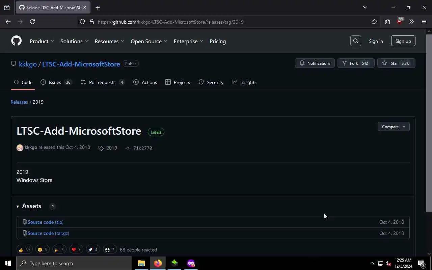Viewport: 432px width, 270px height.
Task: Click the tracking protection shield icon
Action: click(82, 22)
